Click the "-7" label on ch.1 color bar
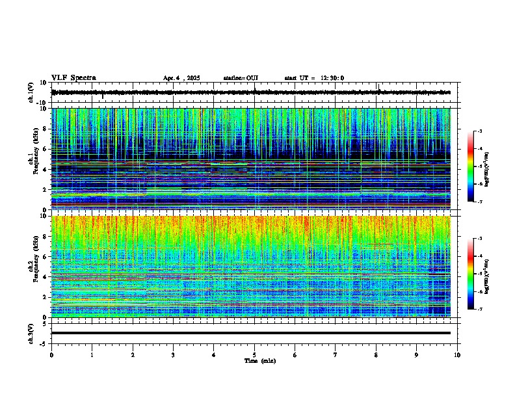515x398 pixels. 480,202
